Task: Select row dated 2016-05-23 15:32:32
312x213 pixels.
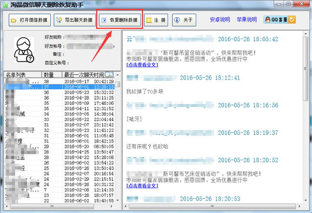Action: pos(59,92)
